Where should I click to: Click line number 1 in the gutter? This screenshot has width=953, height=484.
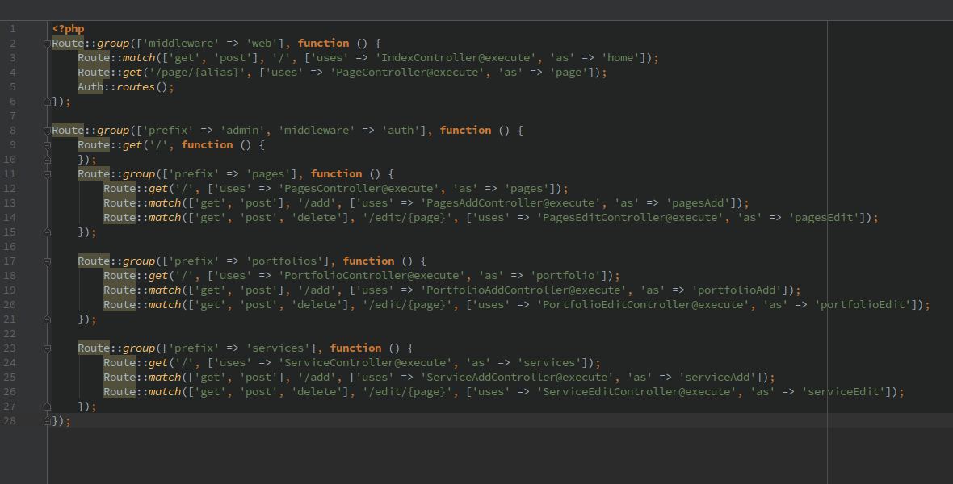pyautogui.click(x=12, y=28)
